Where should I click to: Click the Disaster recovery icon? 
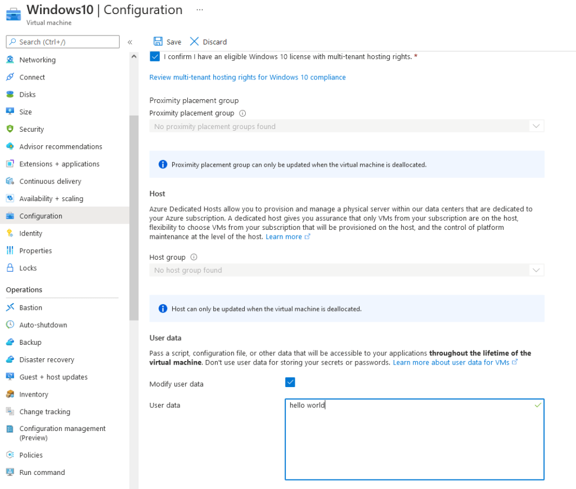(10, 359)
